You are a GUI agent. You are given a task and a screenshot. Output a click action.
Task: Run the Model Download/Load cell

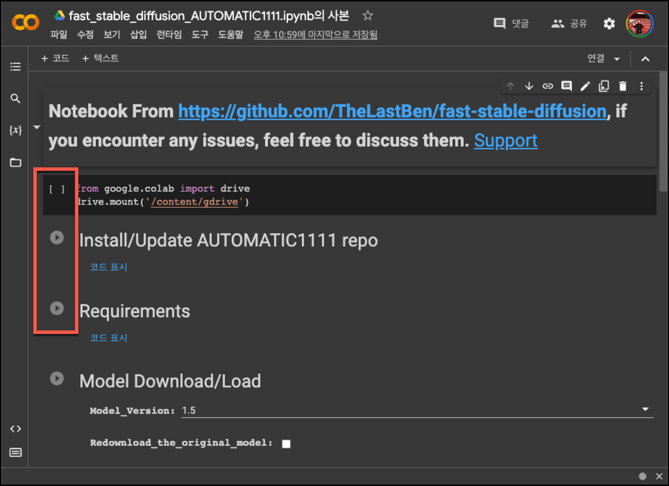coord(57,378)
